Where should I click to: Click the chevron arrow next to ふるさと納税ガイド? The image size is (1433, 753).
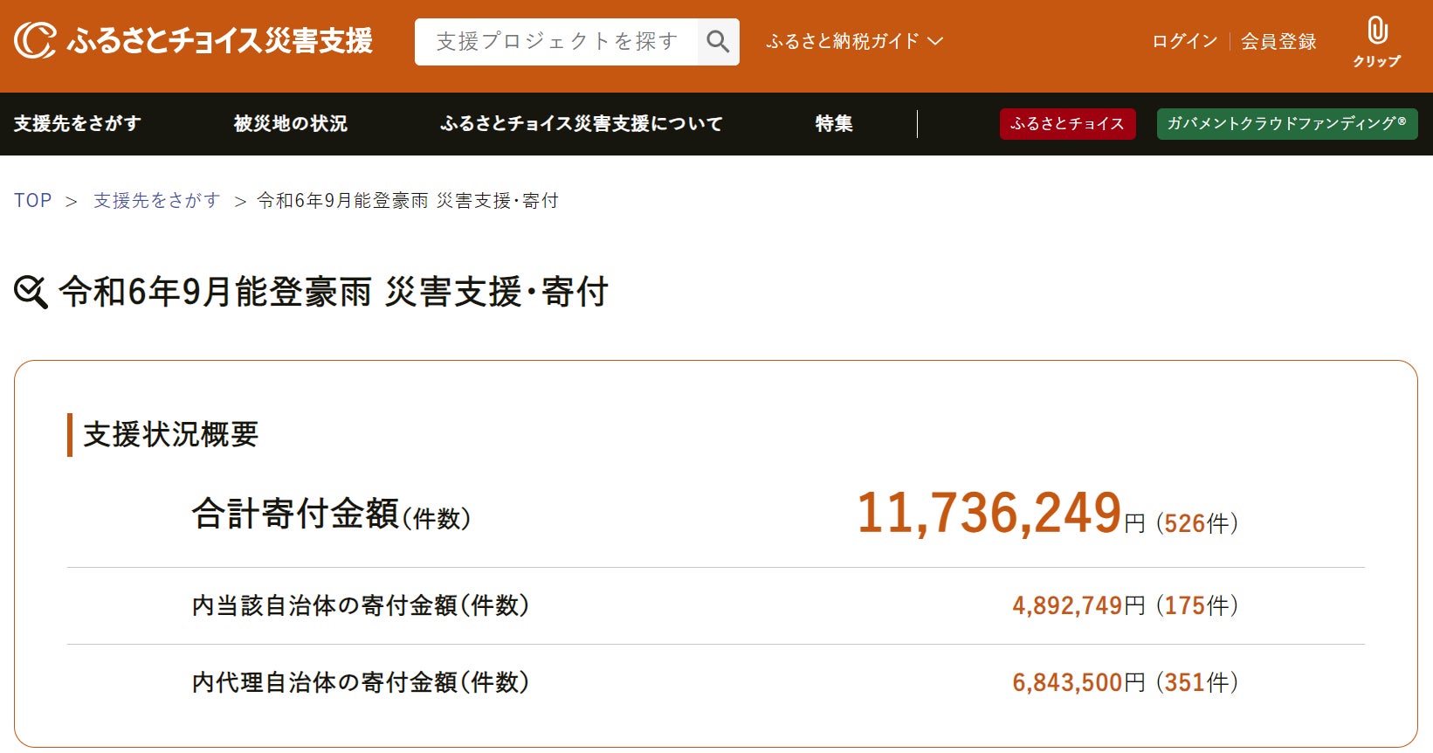(935, 41)
